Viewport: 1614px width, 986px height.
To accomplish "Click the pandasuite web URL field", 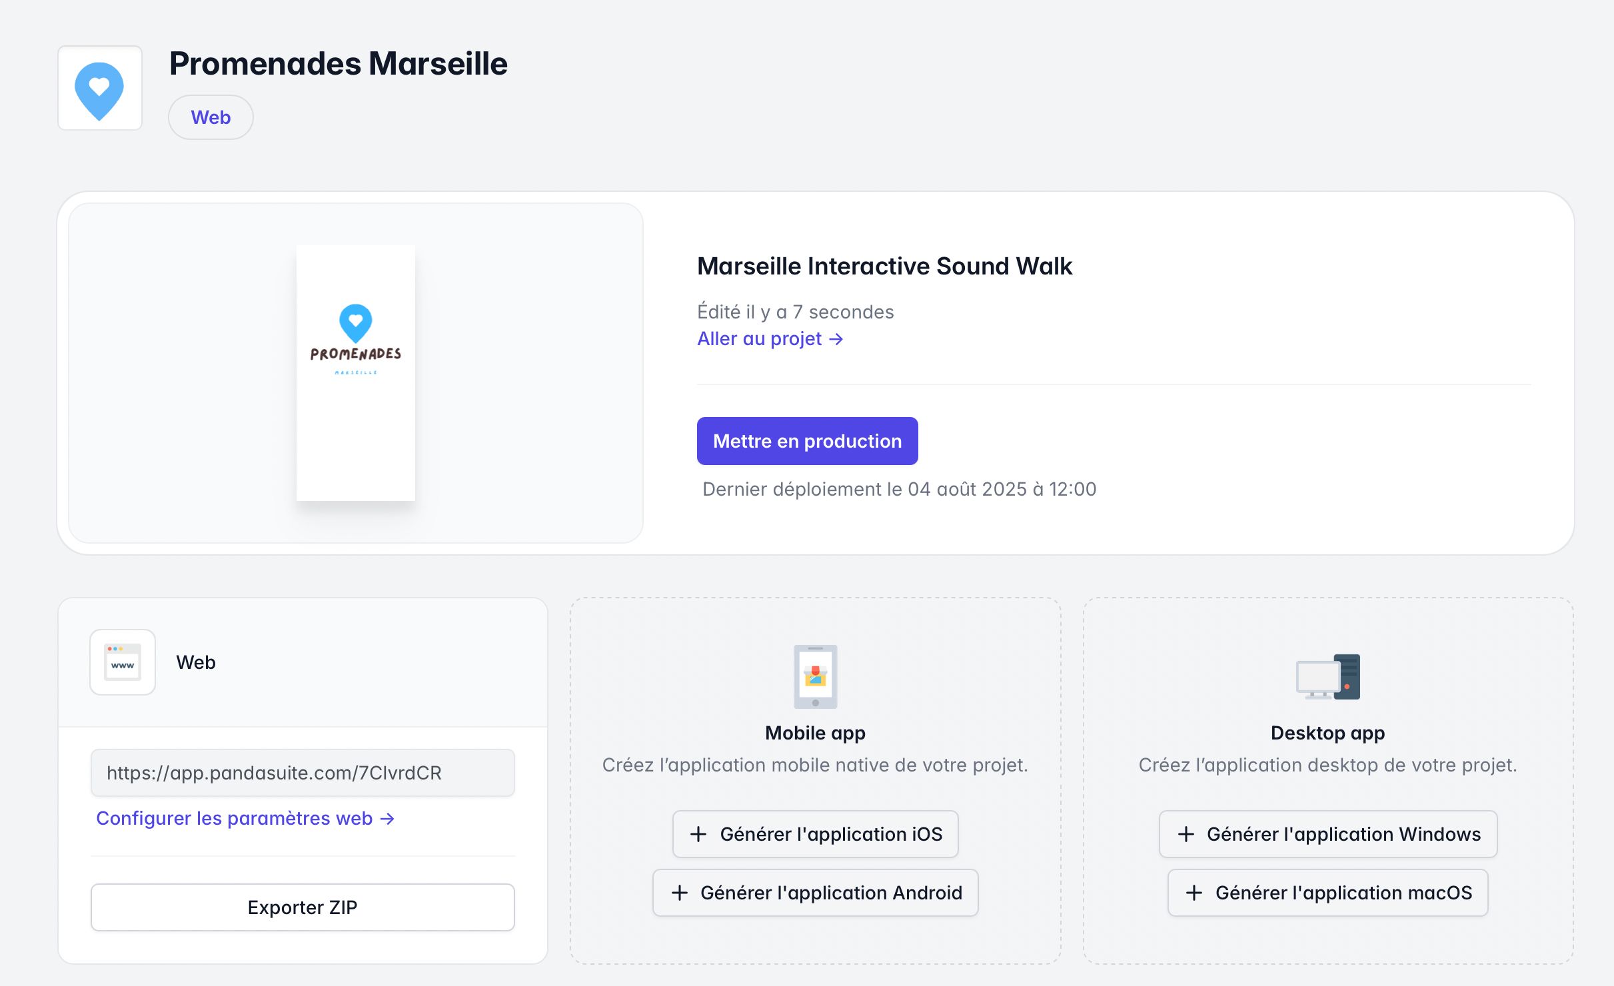I will (x=303, y=773).
